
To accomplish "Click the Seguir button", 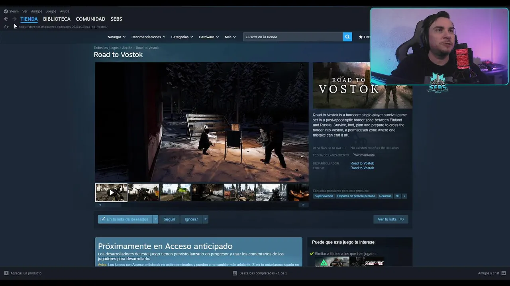I will (x=169, y=219).
